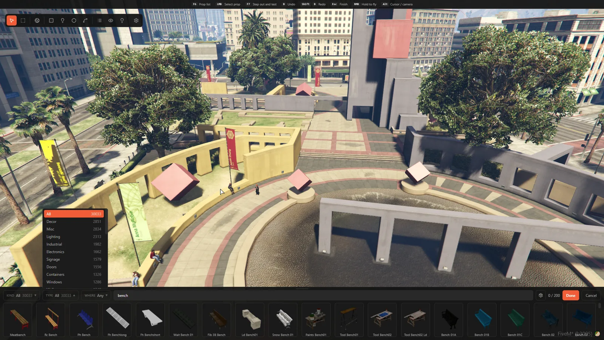Select the hexagon shape tool
The width and height of the screenshot is (604, 340).
coord(74,20)
